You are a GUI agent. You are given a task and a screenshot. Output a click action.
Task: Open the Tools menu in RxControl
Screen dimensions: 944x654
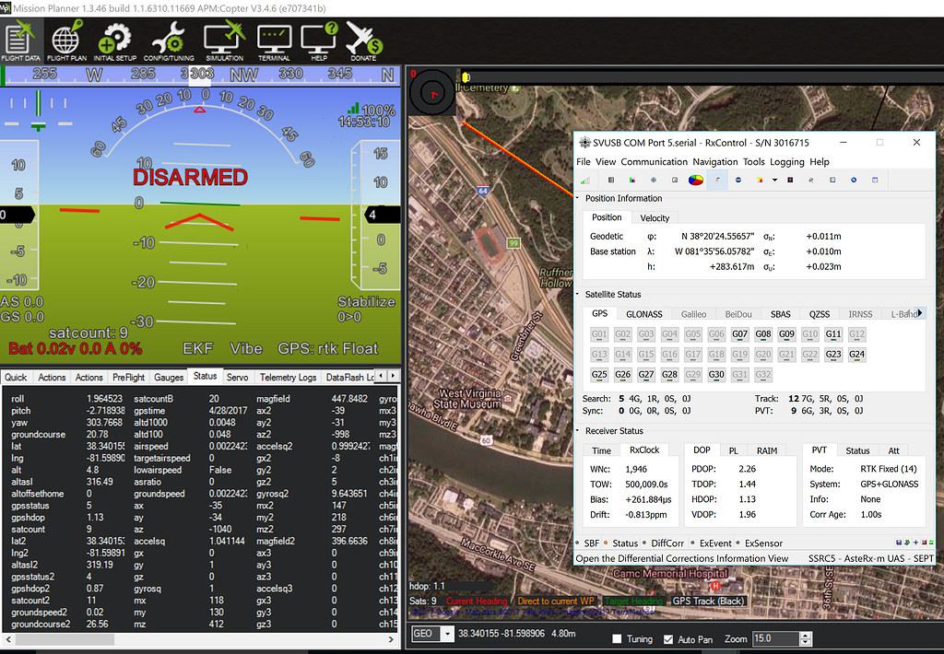point(754,161)
